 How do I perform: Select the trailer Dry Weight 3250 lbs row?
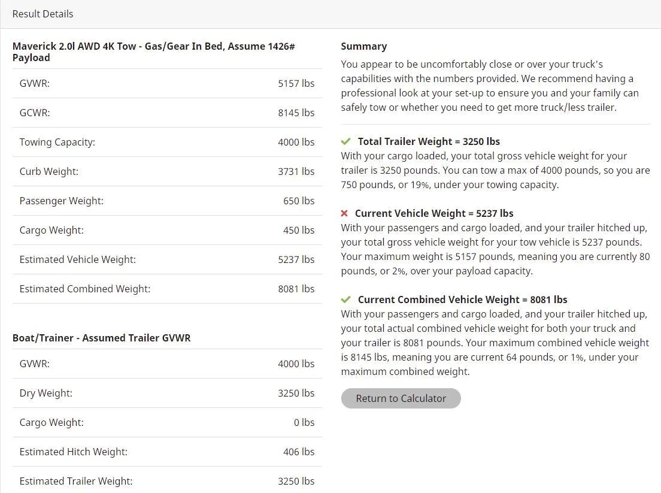click(x=167, y=393)
